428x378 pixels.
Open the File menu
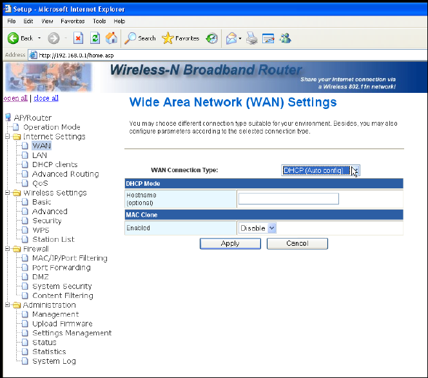point(12,21)
